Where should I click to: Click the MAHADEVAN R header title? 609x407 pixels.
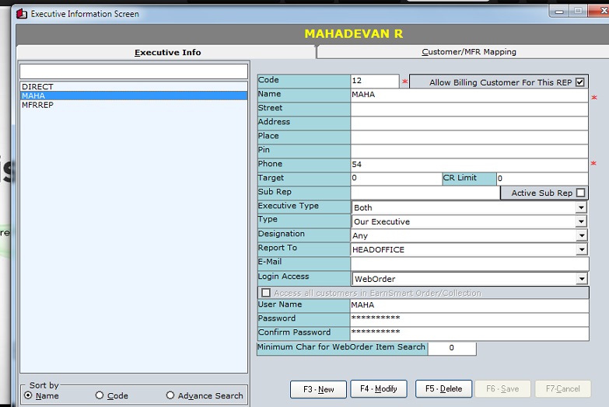coord(354,33)
